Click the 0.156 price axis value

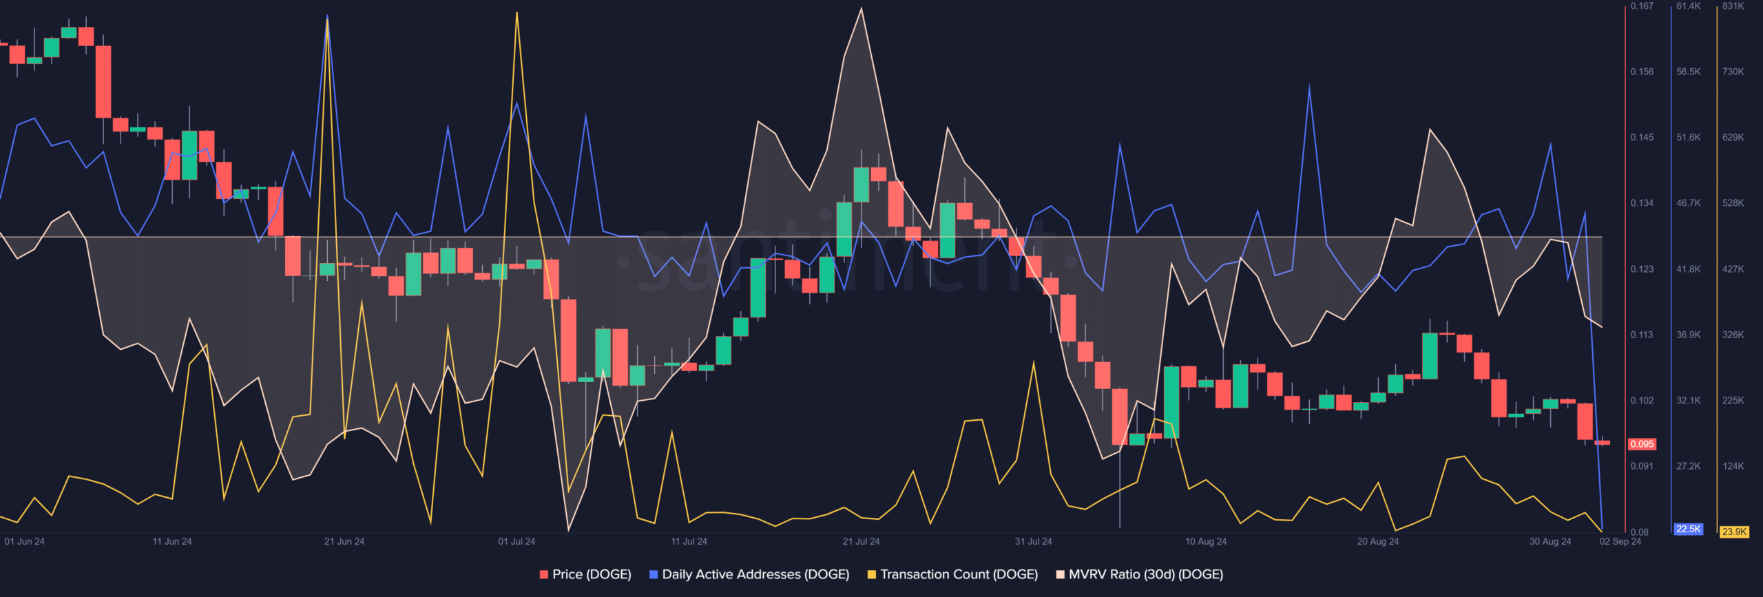point(1642,72)
